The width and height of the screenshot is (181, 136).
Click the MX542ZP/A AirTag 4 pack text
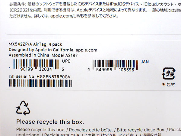tap(35, 44)
